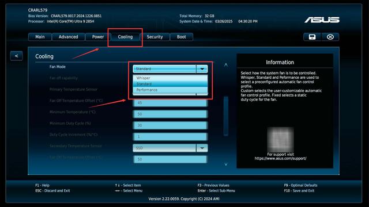Open the ASUS support website link
Screen dimensions: 369x207
[x=280, y=159]
